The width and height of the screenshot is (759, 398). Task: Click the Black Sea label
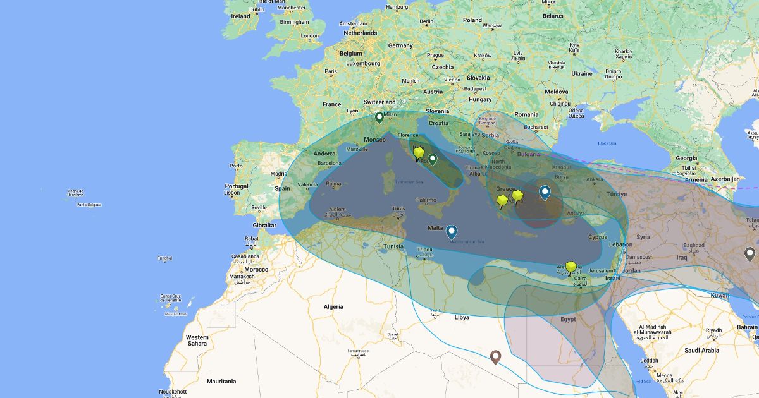tap(607, 143)
